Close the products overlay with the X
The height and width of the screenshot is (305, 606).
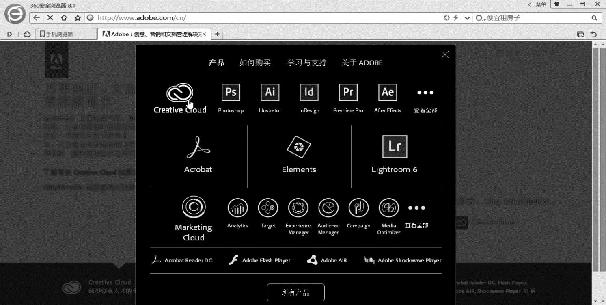coord(445,54)
